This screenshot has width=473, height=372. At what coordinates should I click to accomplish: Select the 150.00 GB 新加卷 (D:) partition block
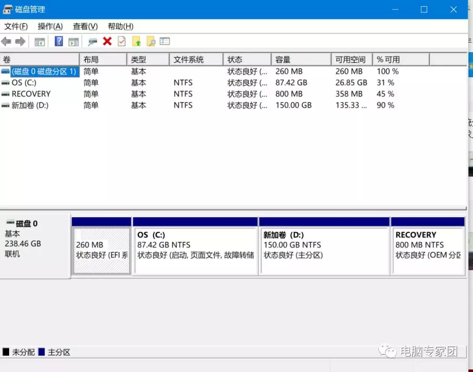point(324,251)
